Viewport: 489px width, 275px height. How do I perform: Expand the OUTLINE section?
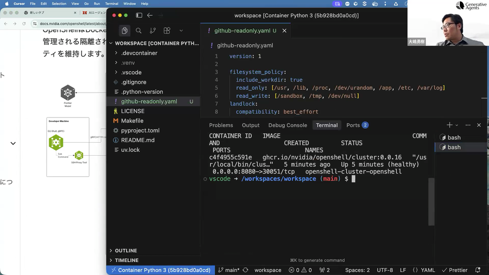point(153,251)
